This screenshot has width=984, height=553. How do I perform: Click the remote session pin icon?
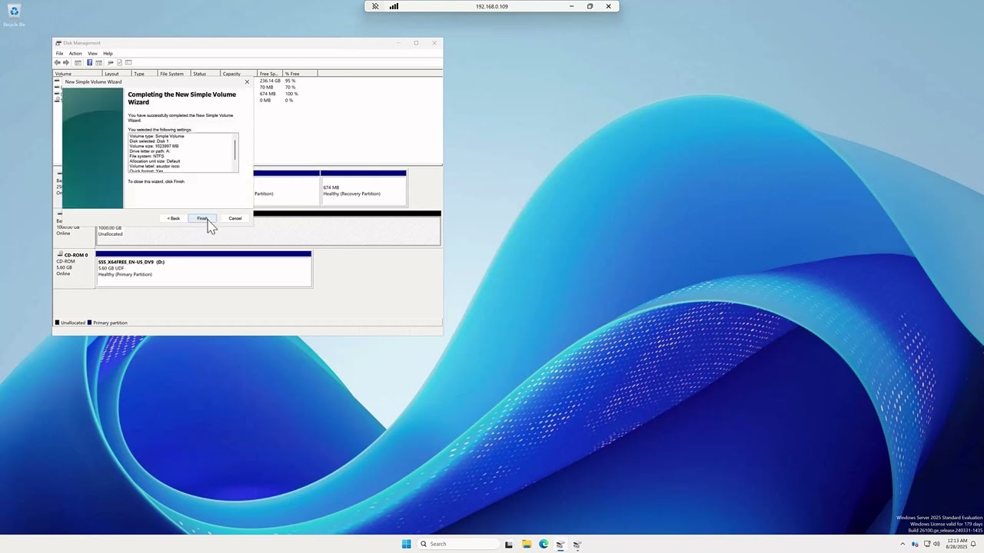[375, 6]
